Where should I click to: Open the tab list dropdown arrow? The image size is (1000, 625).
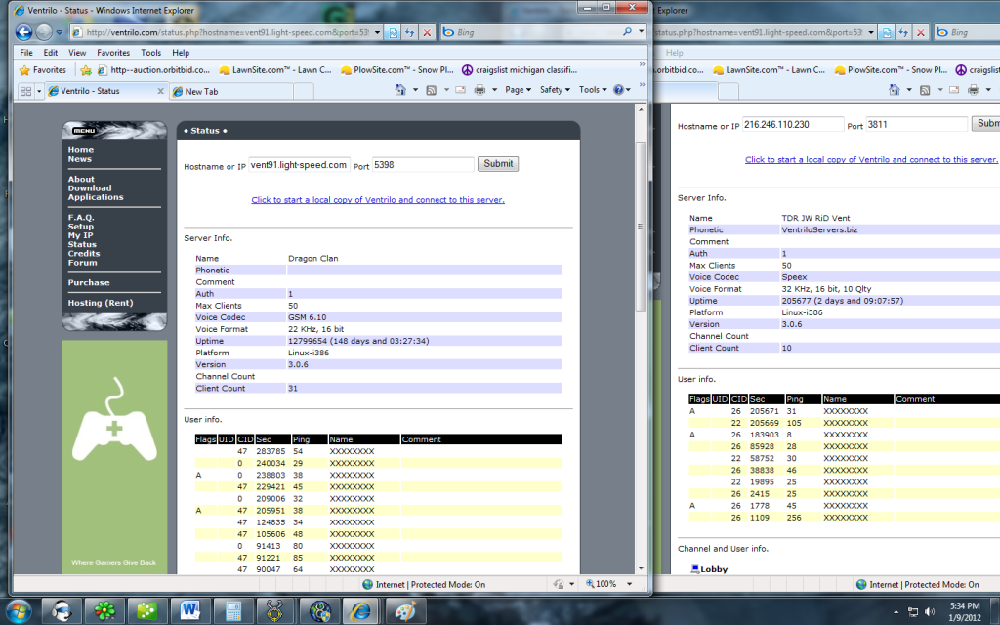[39, 91]
